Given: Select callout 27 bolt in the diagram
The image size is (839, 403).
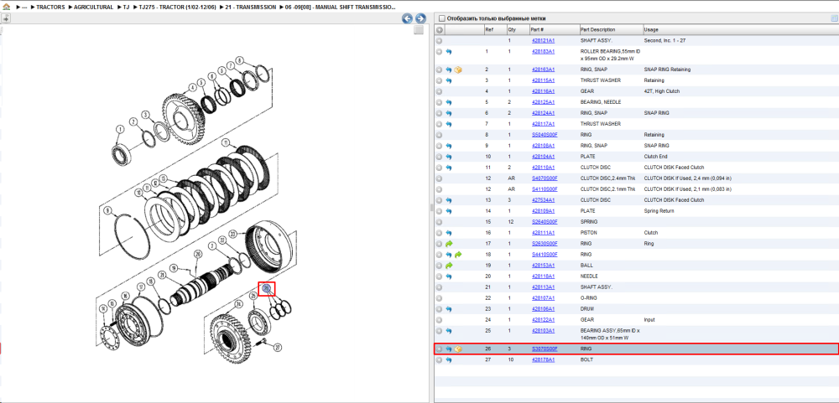Looking at the screenshot, I should pyautogui.click(x=278, y=347).
